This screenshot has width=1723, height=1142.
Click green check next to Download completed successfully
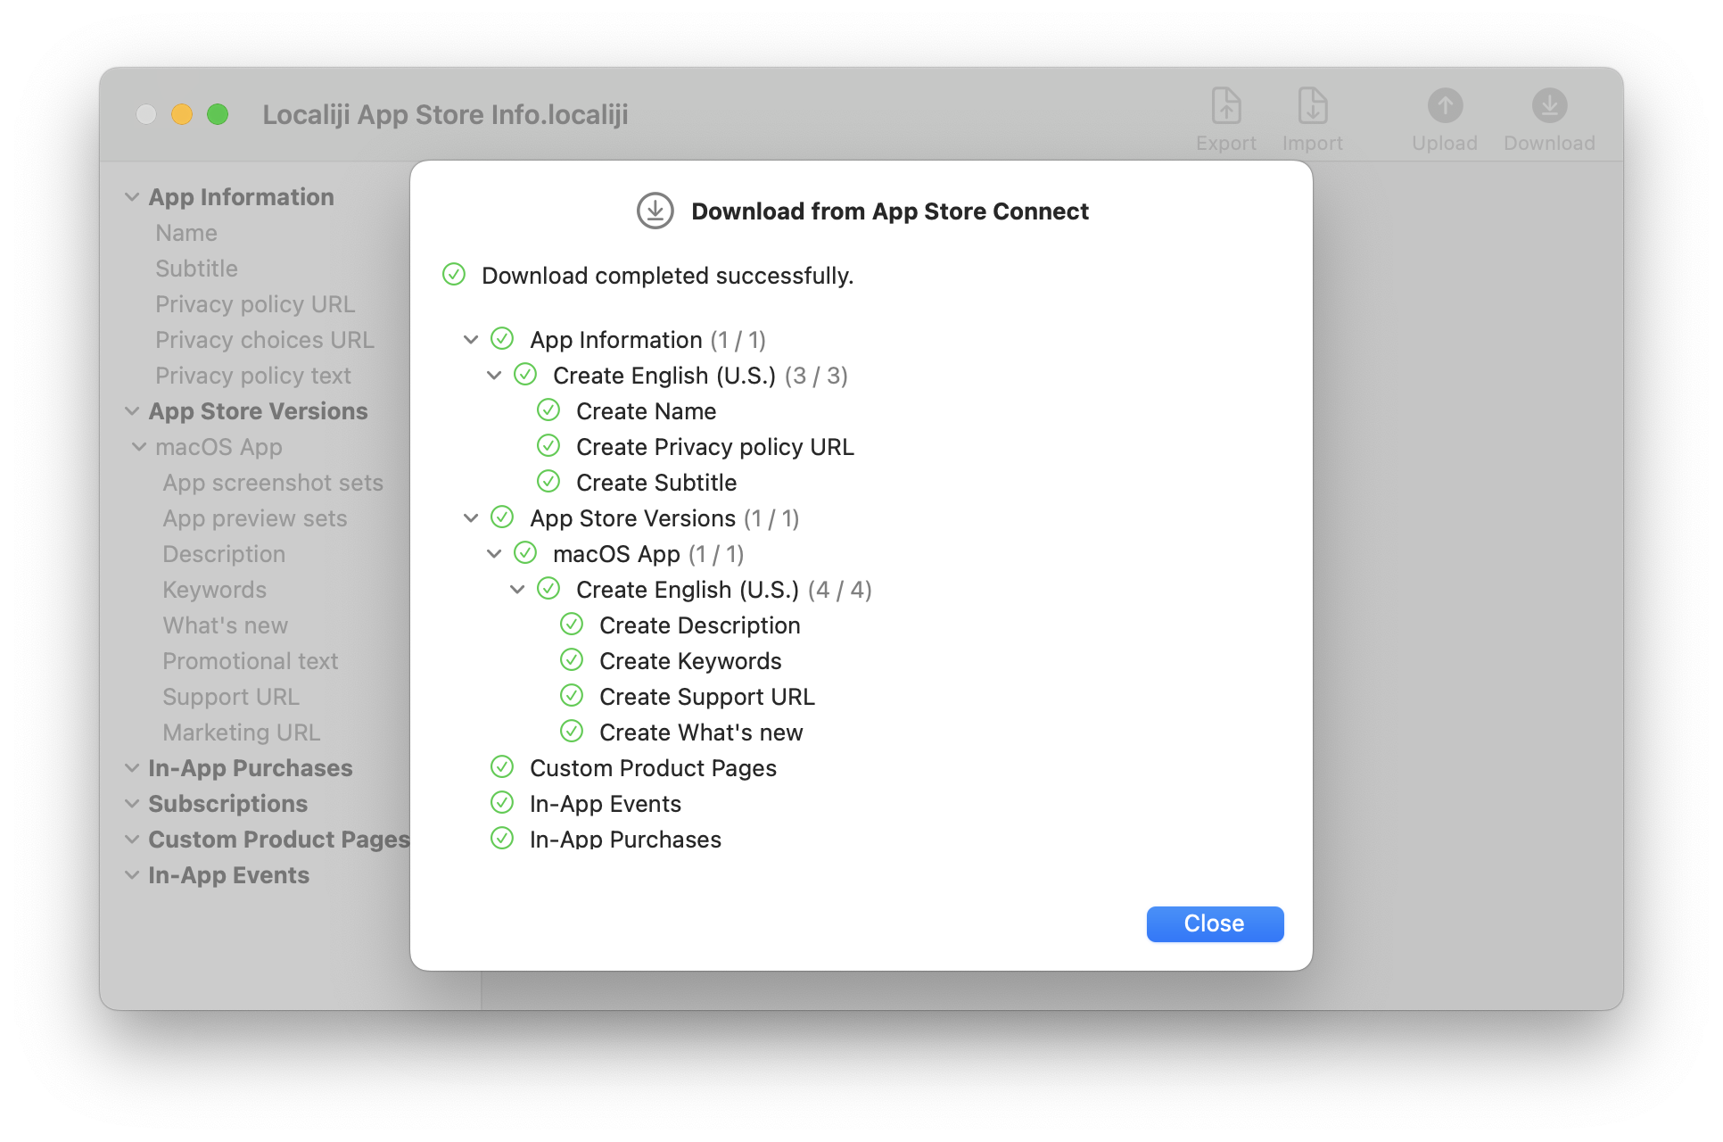(x=454, y=275)
